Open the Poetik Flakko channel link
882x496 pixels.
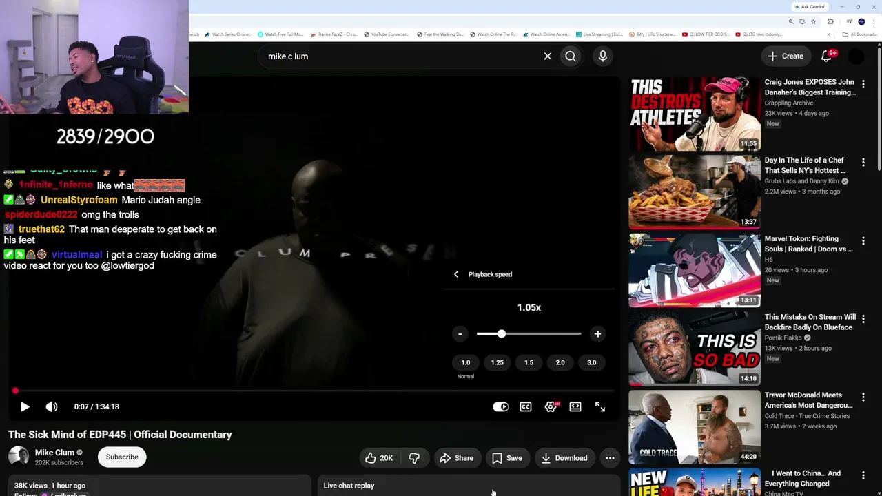[784, 338]
